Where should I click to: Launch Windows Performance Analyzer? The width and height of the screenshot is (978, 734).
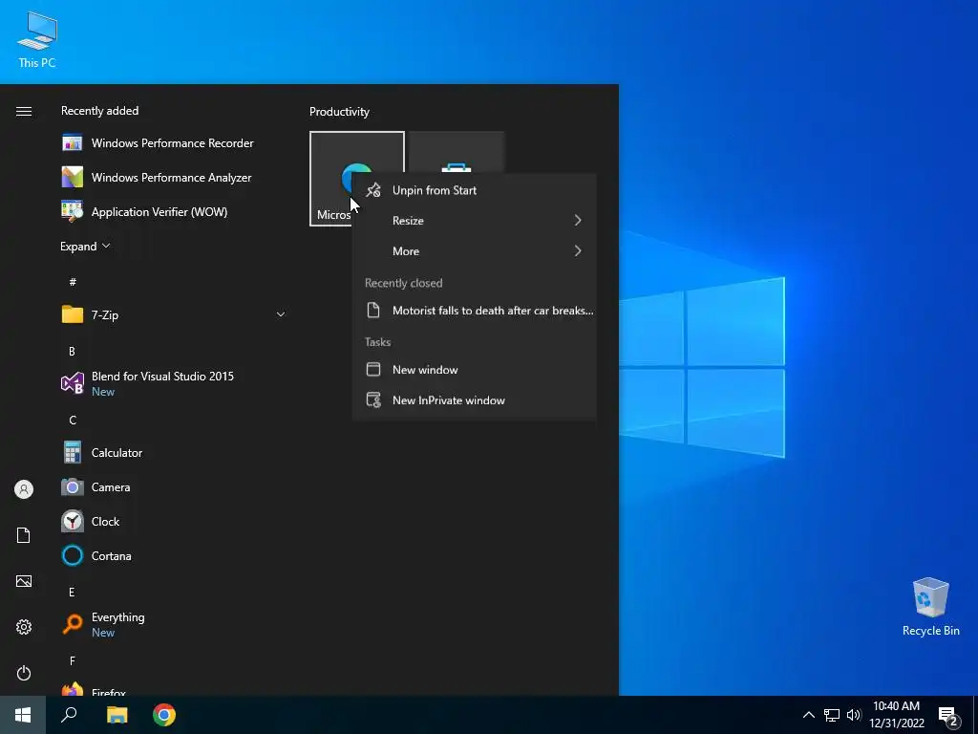[174, 177]
